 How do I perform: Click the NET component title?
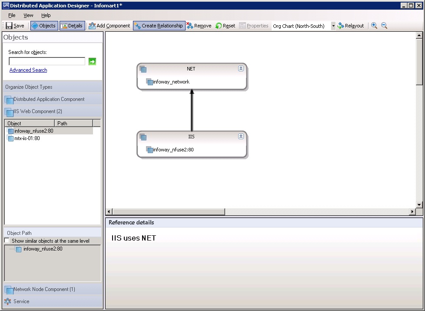coord(191,69)
